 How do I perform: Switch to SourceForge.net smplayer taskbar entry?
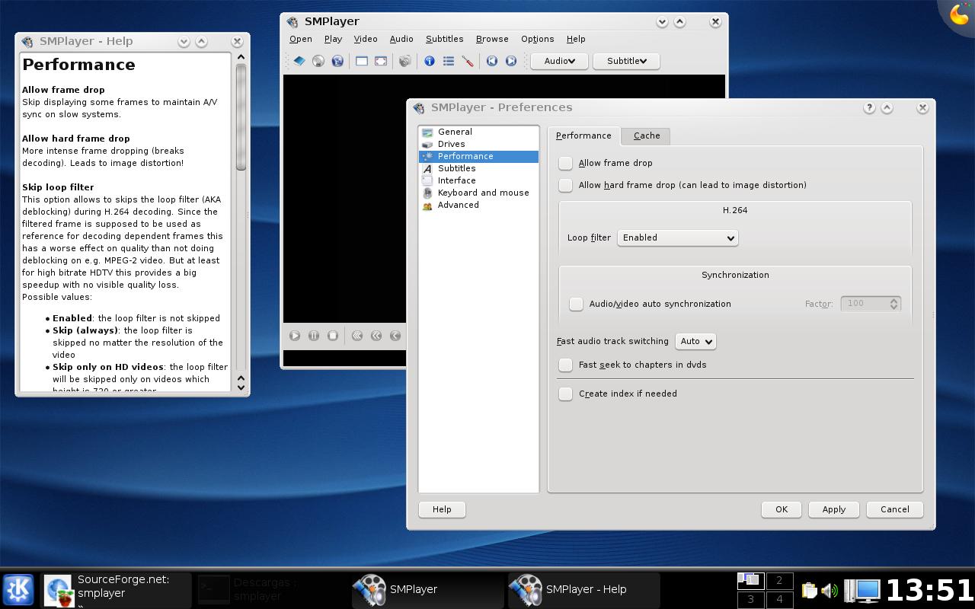[116, 590]
